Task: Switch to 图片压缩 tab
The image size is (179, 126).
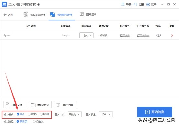Action: pyautogui.click(x=88, y=14)
